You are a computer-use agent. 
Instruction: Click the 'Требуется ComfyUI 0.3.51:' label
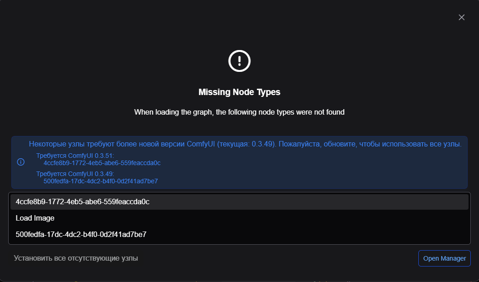[75, 156]
